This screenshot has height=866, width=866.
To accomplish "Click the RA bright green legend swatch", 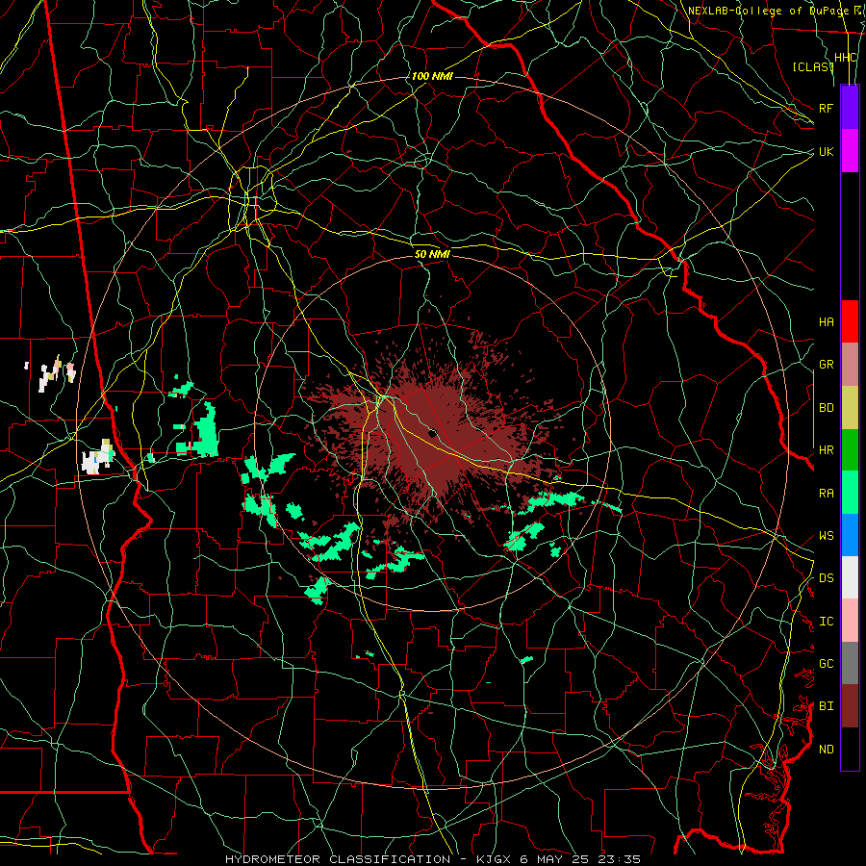I will click(850, 493).
